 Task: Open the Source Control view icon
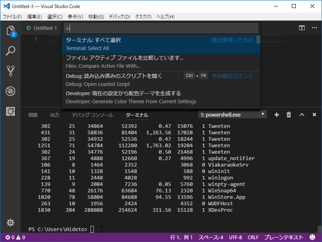coord(10,71)
